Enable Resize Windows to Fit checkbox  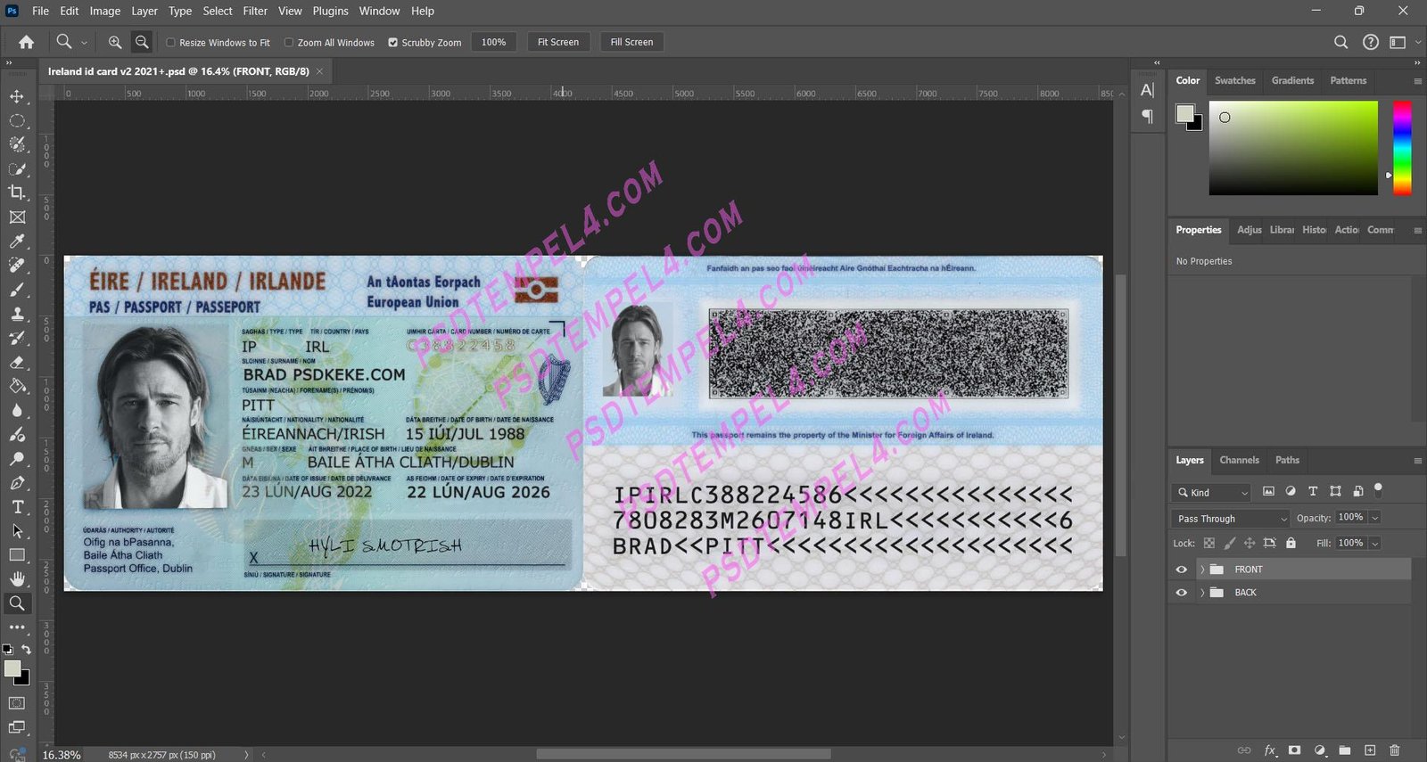[170, 42]
